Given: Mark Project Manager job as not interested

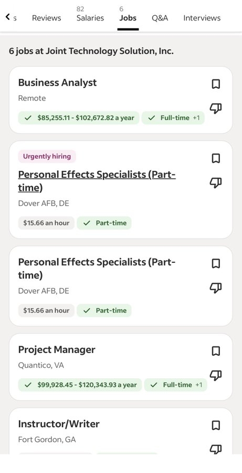Looking at the screenshot, I should (216, 376).
